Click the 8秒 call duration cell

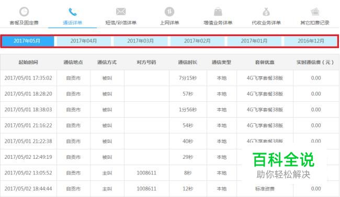188,173
